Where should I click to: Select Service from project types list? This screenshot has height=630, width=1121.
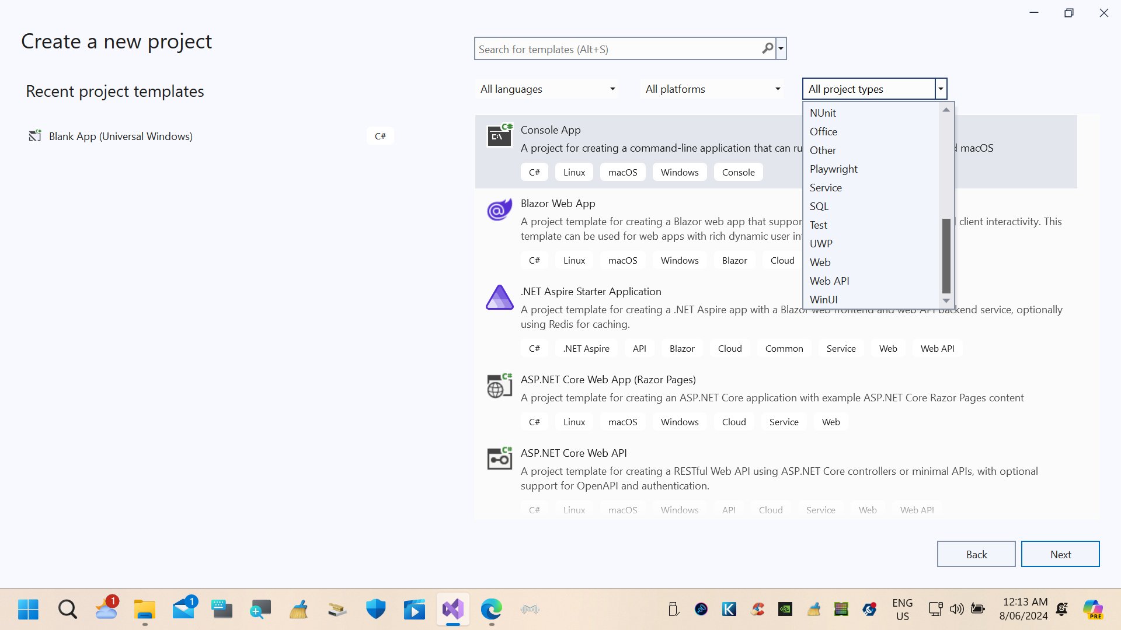(872, 187)
